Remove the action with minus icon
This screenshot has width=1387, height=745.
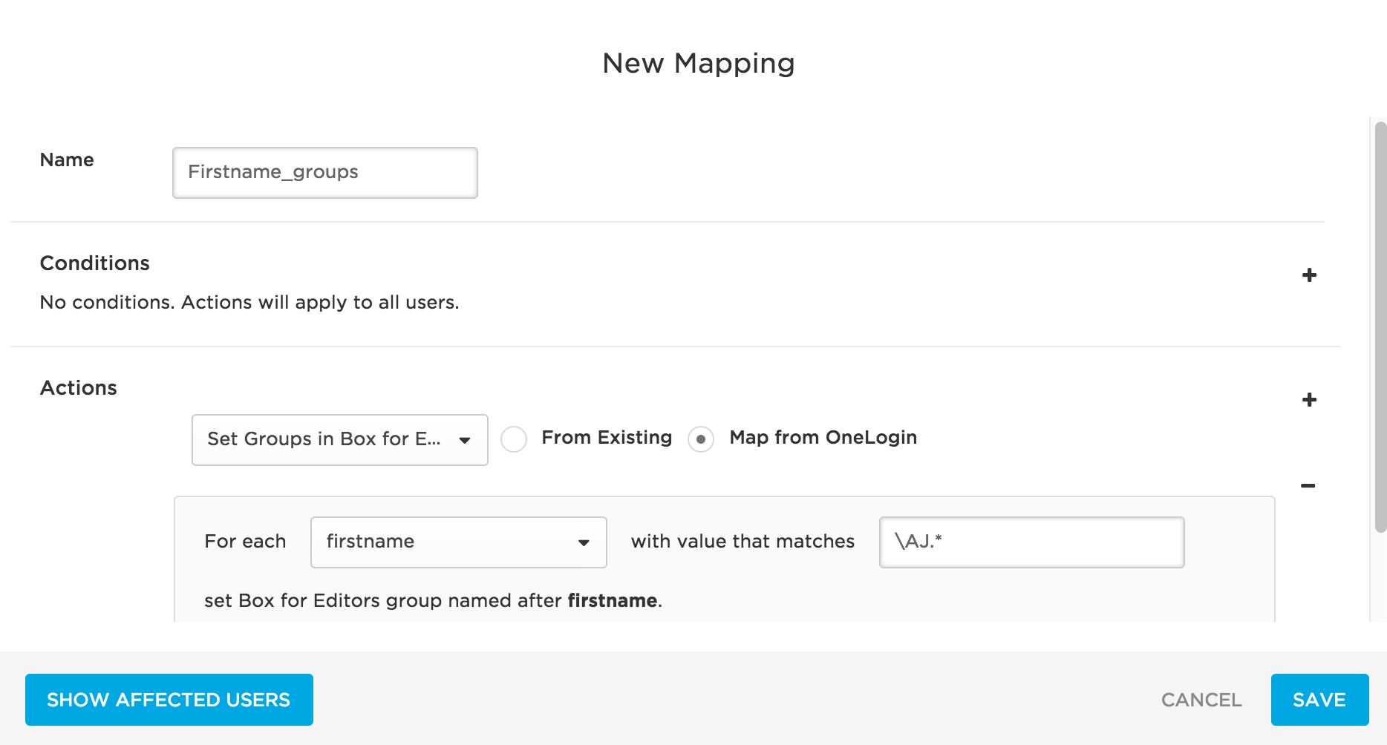click(x=1308, y=485)
